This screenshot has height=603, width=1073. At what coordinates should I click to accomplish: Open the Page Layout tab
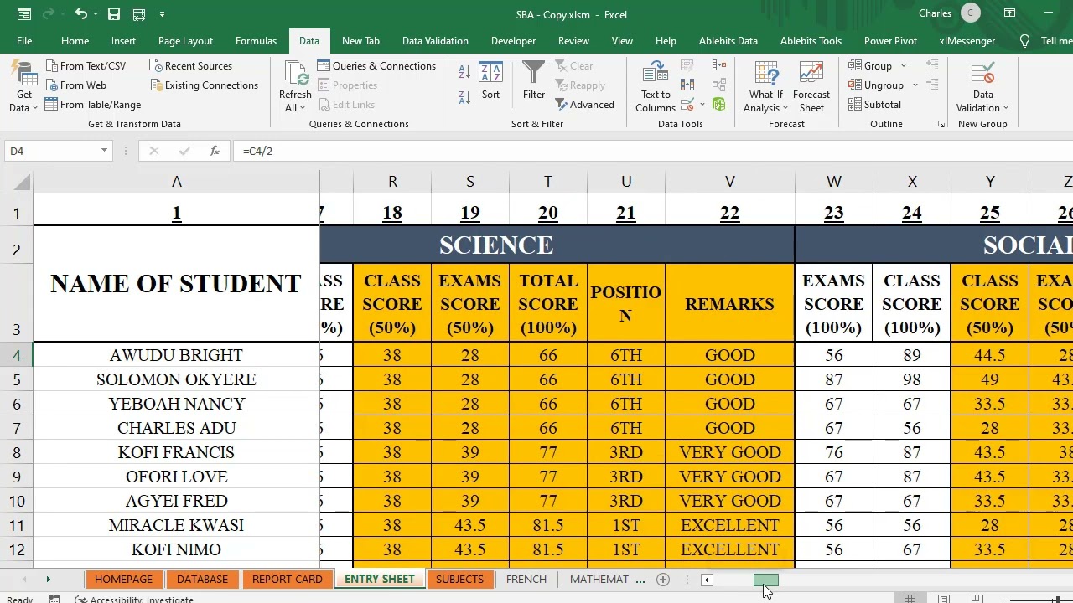coord(185,40)
